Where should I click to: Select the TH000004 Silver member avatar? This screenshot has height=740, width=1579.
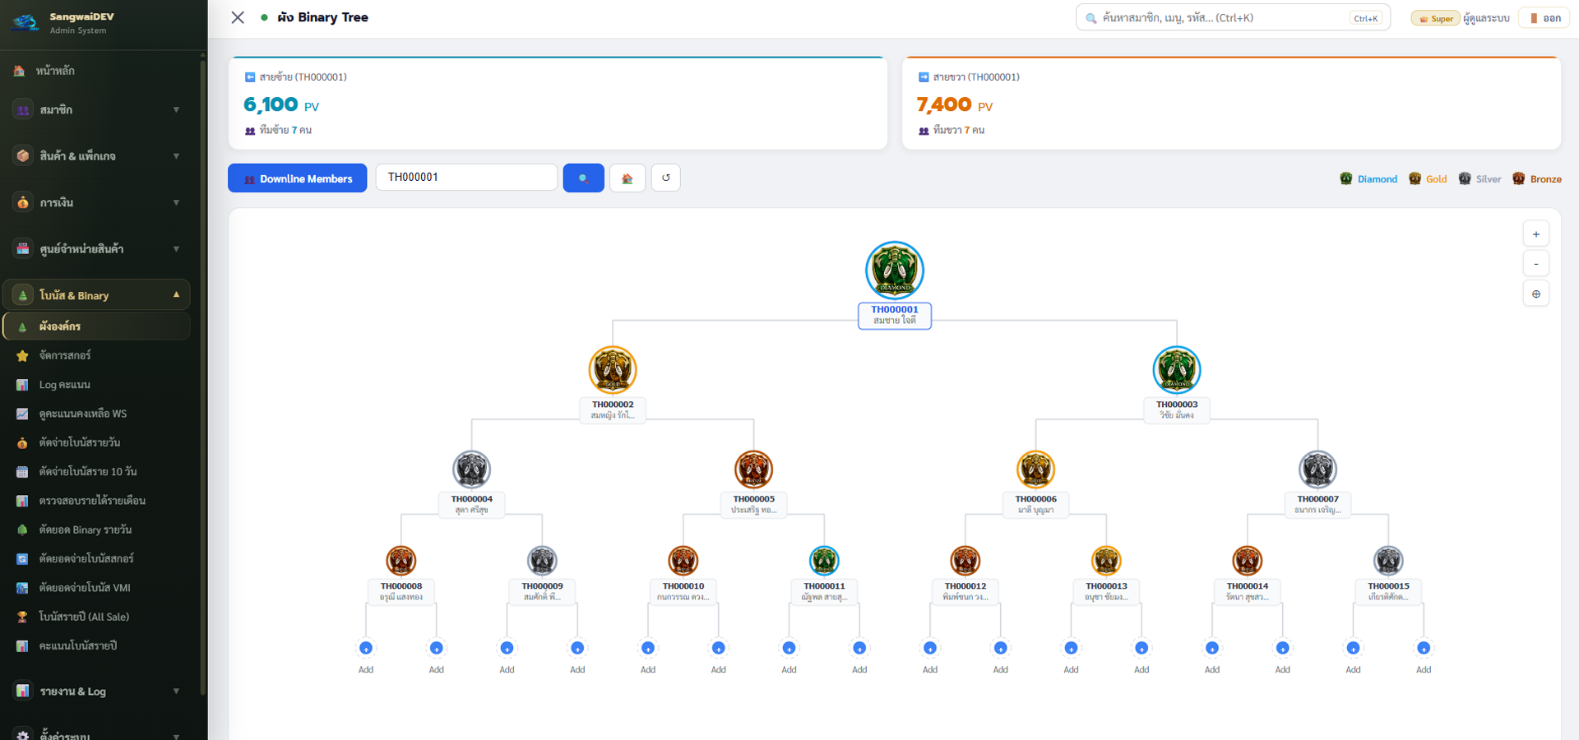click(472, 469)
